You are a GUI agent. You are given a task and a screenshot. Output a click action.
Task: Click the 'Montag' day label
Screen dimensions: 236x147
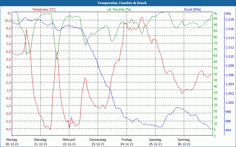(12, 140)
